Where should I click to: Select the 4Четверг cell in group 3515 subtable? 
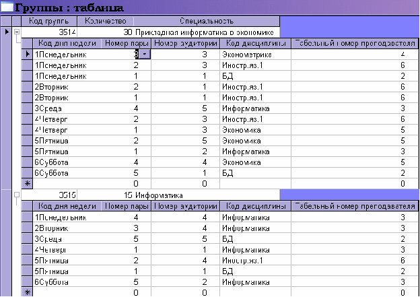point(67,250)
